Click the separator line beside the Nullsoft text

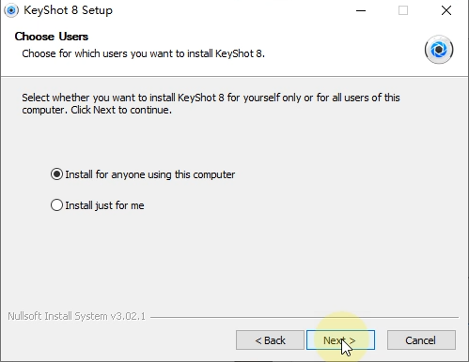305,317
